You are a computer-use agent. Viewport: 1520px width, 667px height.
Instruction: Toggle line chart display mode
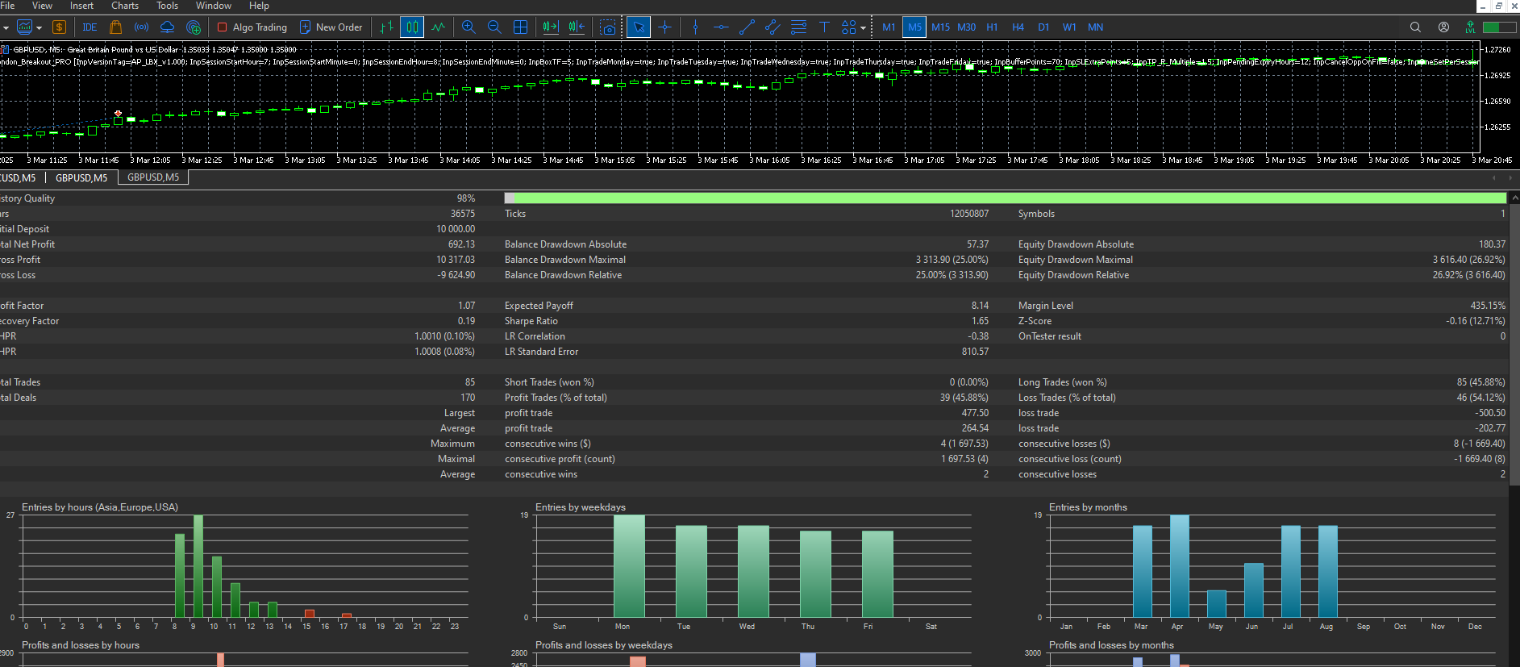(438, 27)
